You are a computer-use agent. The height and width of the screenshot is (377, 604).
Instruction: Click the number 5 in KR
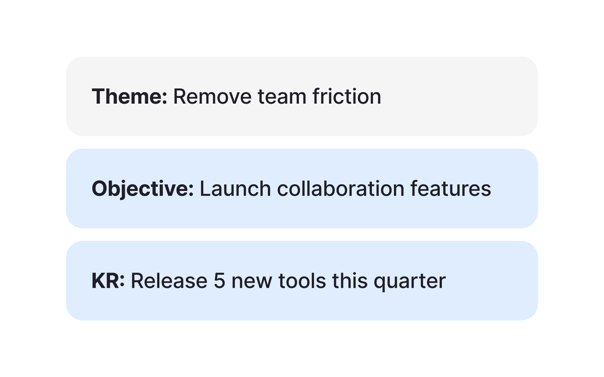pyautogui.click(x=219, y=281)
